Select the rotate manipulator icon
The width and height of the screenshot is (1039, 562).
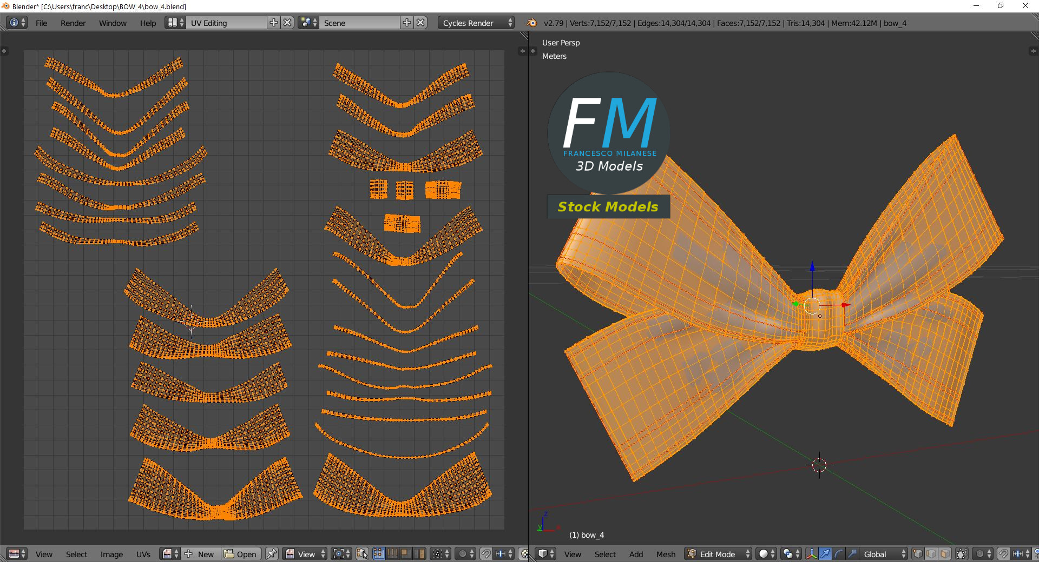click(x=839, y=554)
